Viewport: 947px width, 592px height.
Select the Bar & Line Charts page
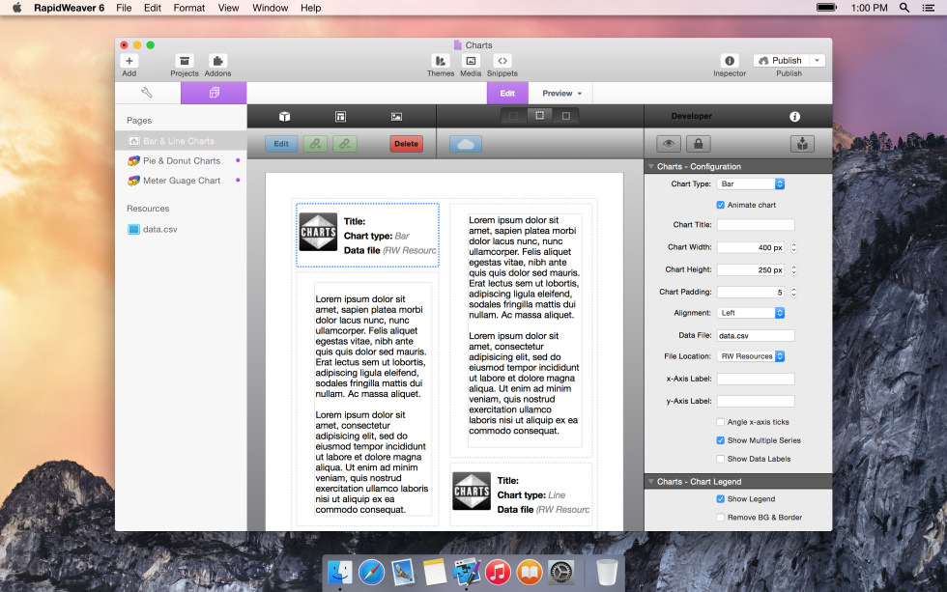[x=182, y=141]
